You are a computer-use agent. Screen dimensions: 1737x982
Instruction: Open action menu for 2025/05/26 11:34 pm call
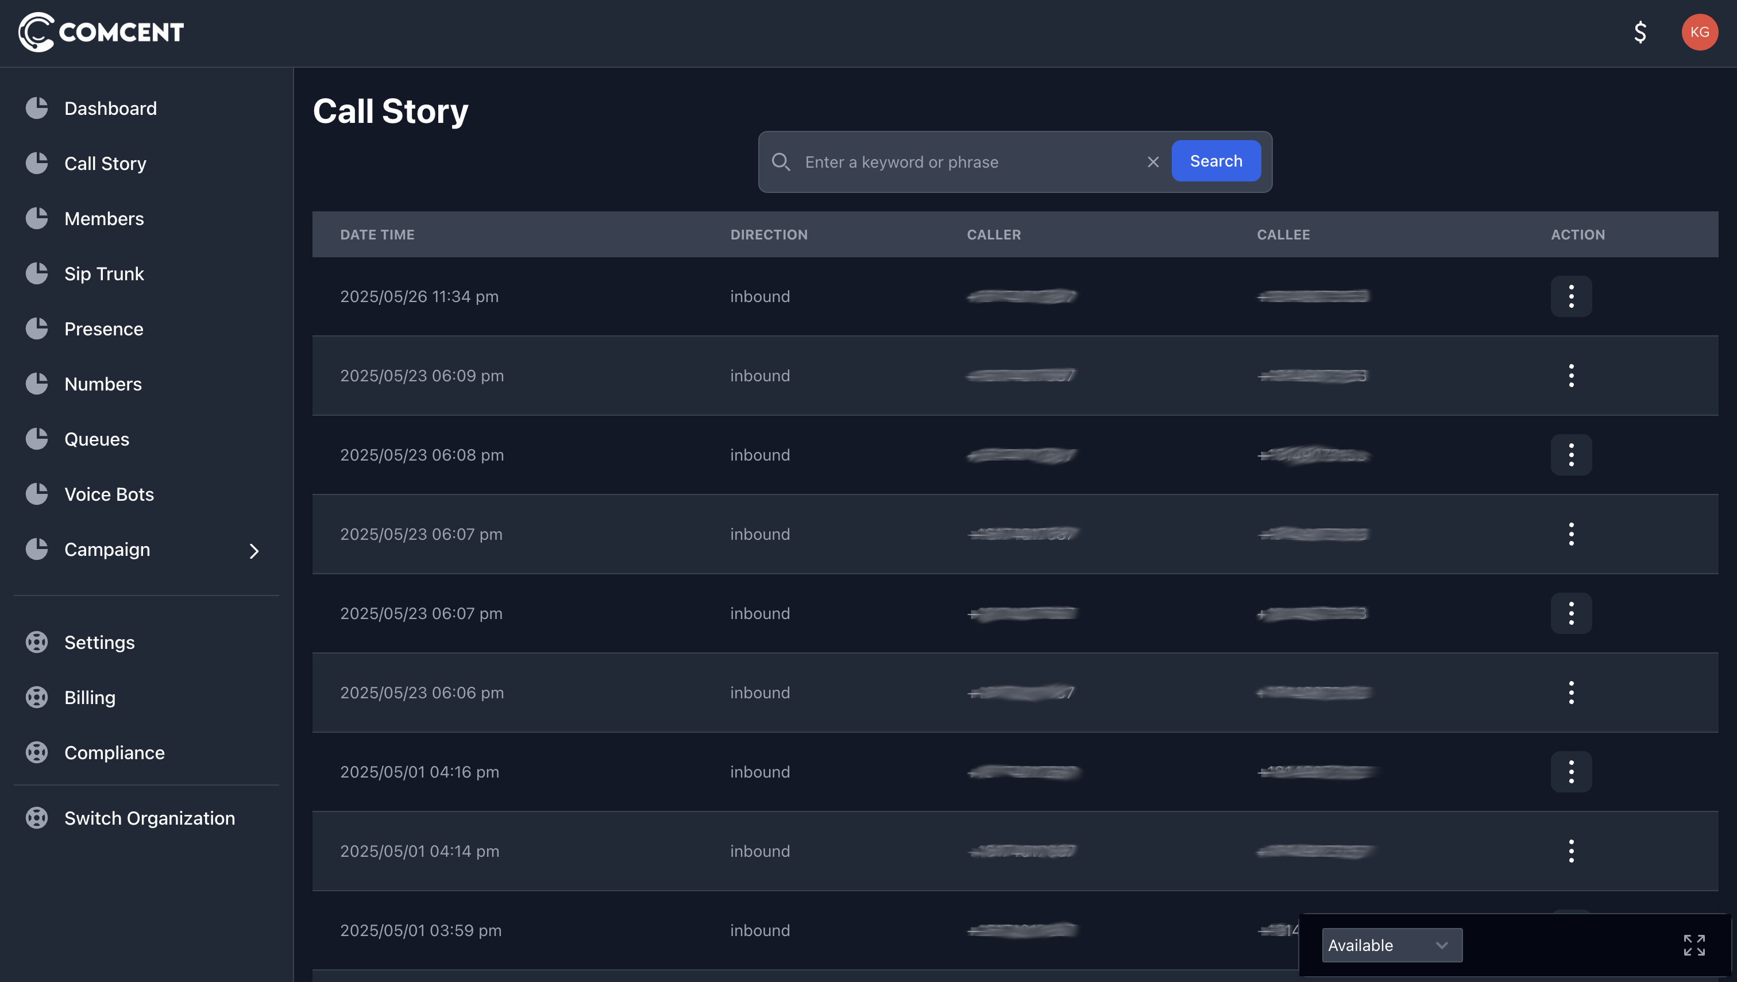[1571, 297]
